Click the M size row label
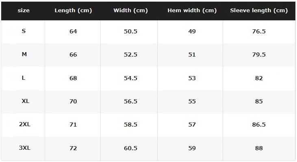The width and height of the screenshot is (297, 162). coord(24,55)
